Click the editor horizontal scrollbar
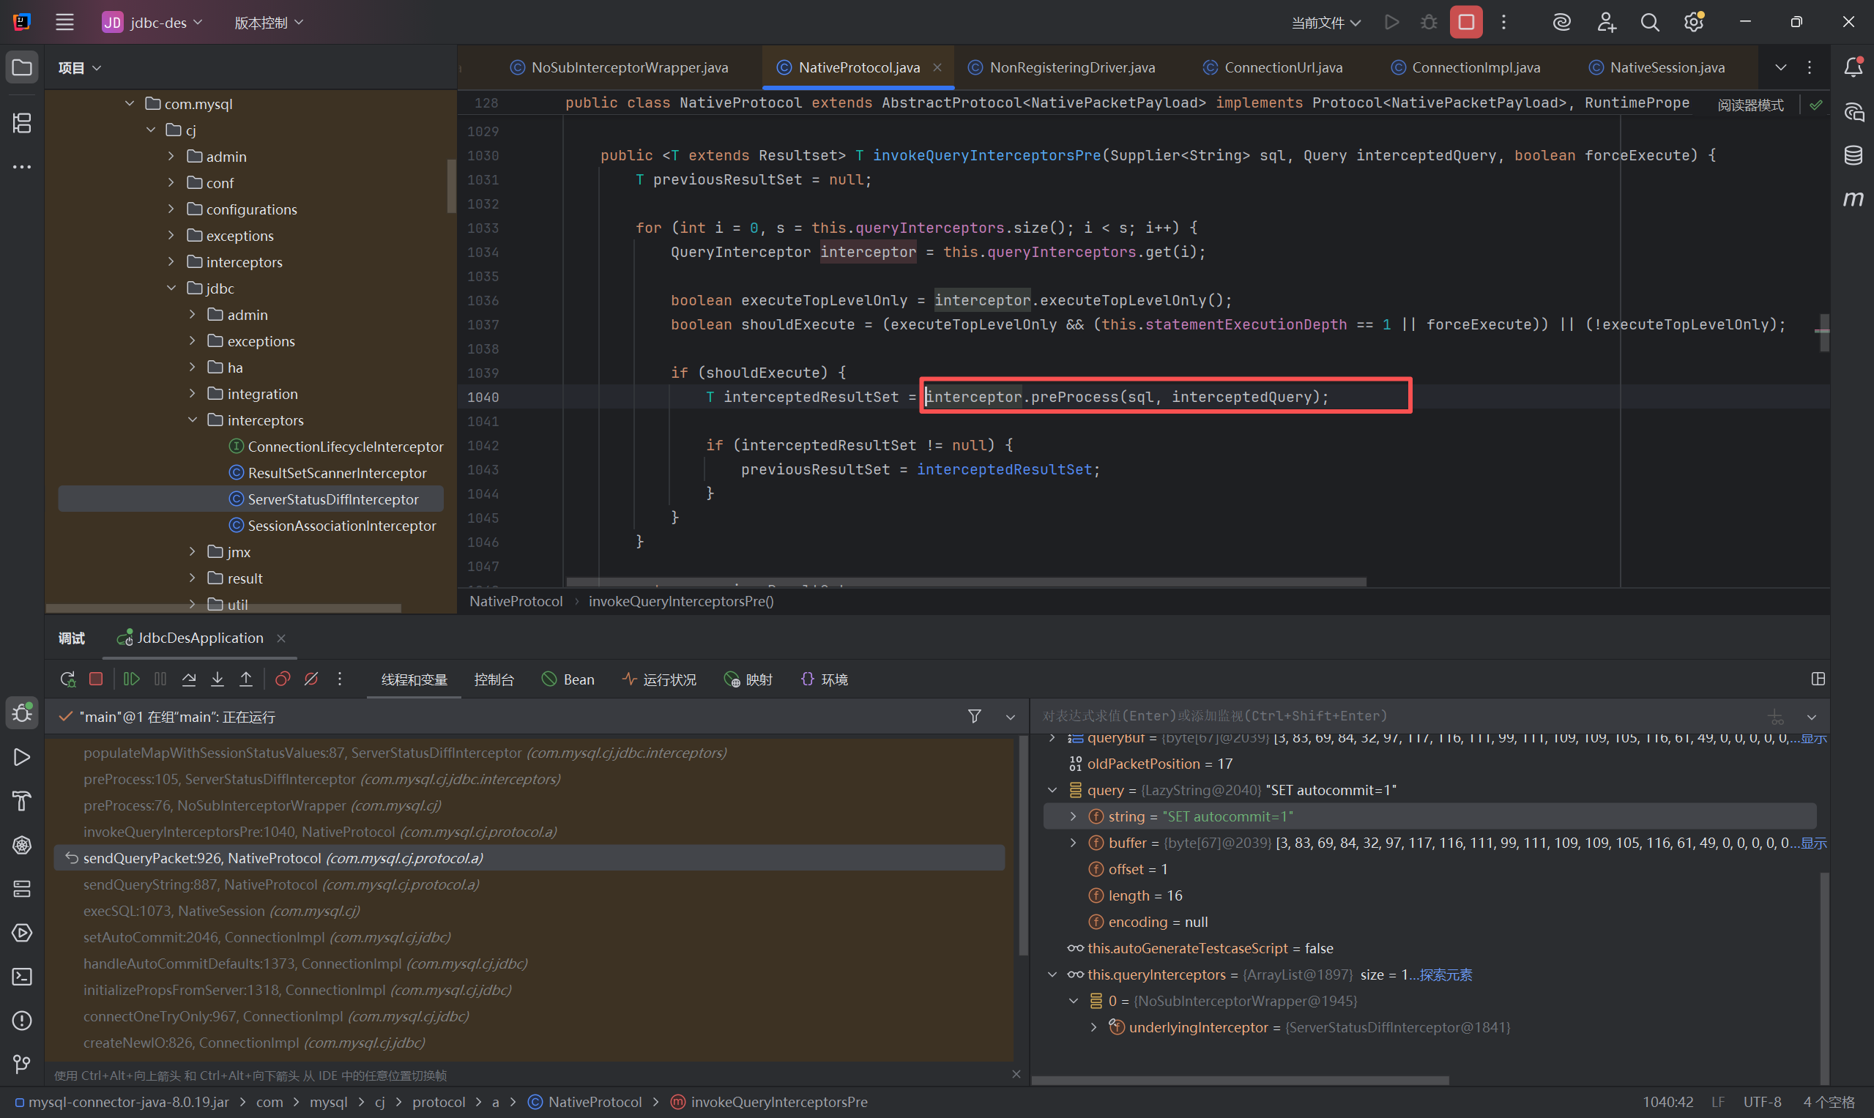Screen dimensions: 1874x1118 click(966, 581)
